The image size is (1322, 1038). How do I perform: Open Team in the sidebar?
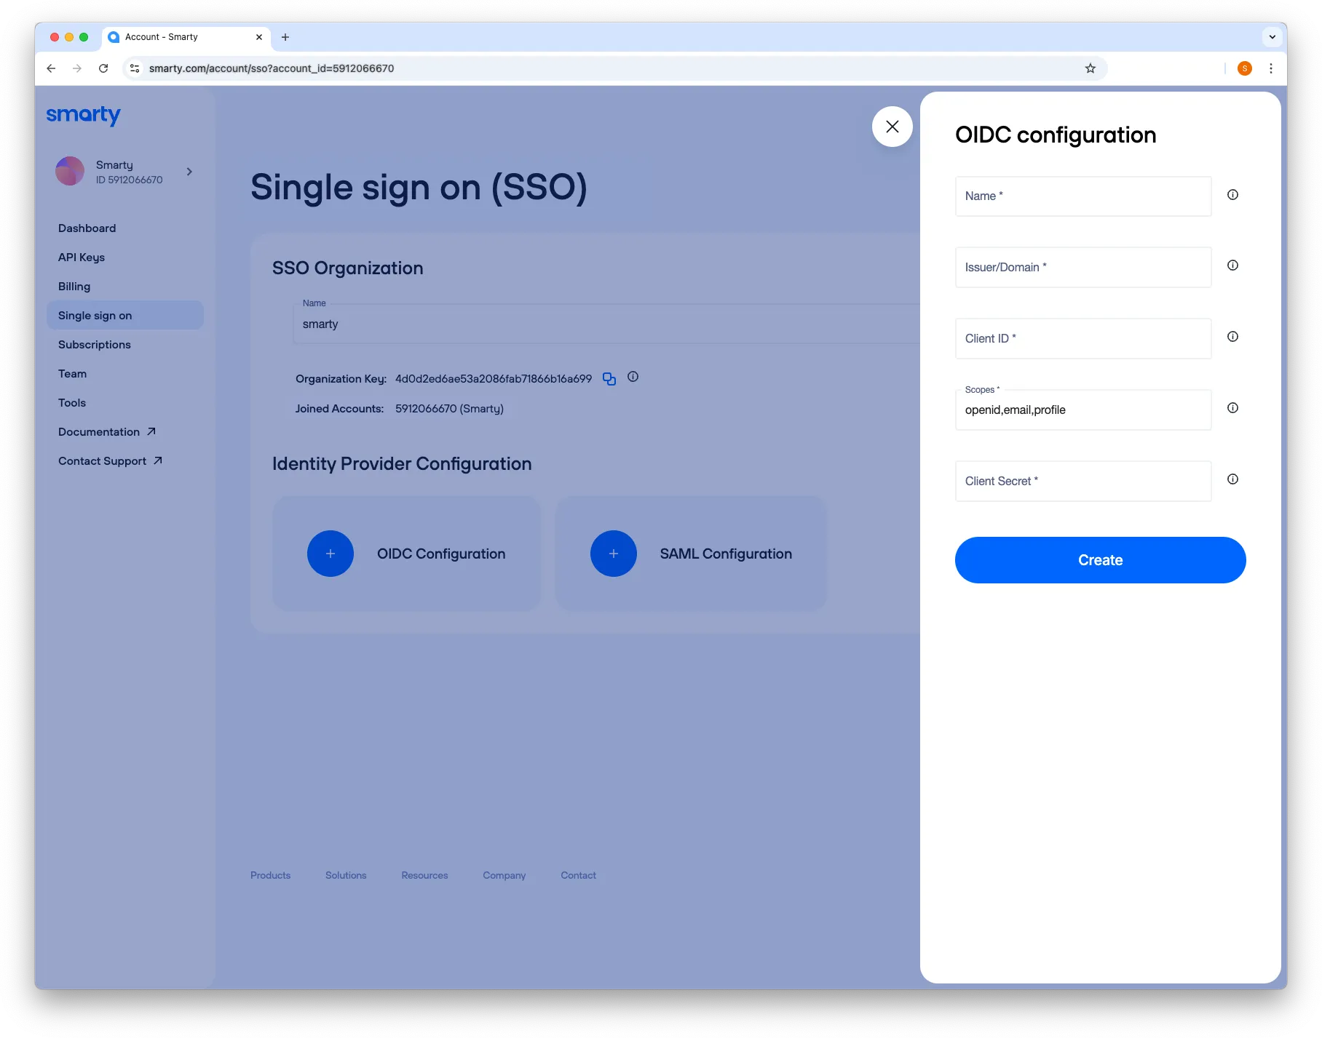[73, 374]
